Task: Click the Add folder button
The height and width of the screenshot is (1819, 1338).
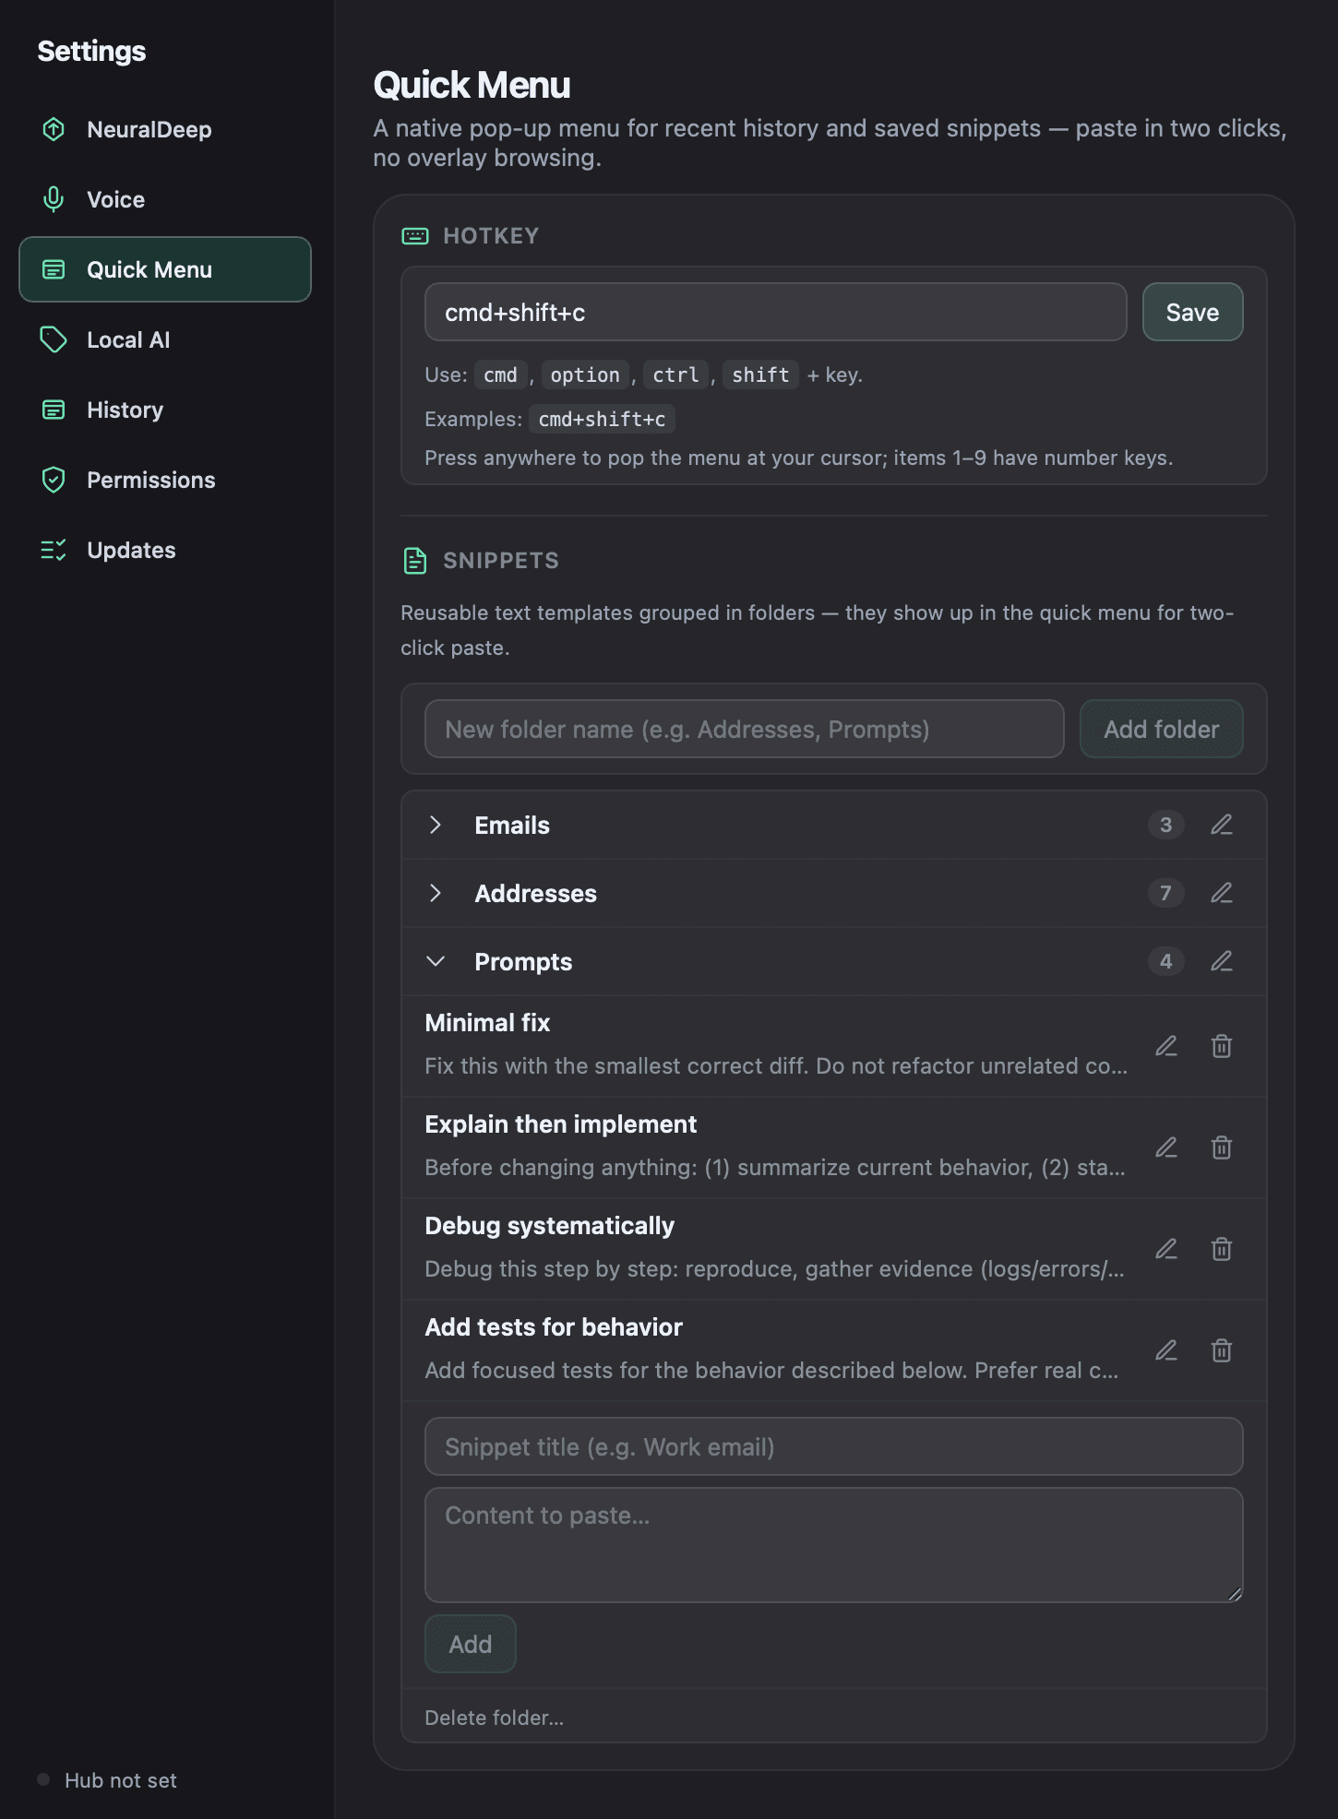Action: click(x=1161, y=729)
